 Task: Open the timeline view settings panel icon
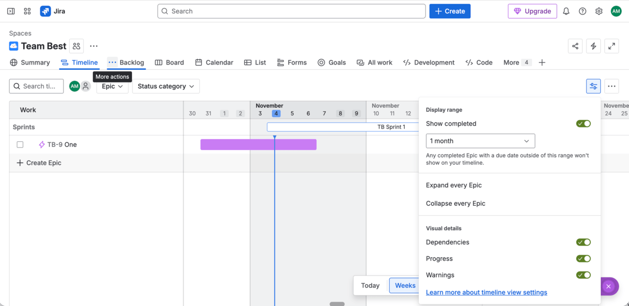pos(593,86)
